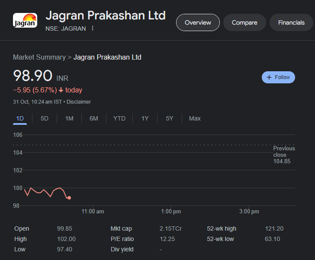Screen dimensions: 315x260
Task: Switch chart to 5D range
Action: pyautogui.click(x=45, y=118)
